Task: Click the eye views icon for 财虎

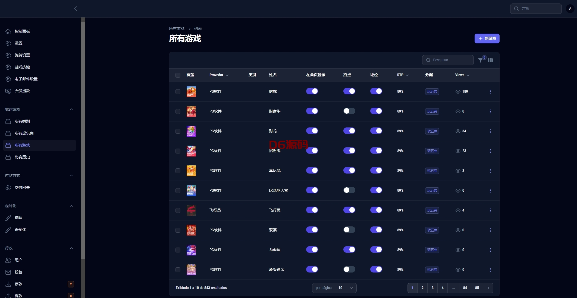Action: point(458,92)
